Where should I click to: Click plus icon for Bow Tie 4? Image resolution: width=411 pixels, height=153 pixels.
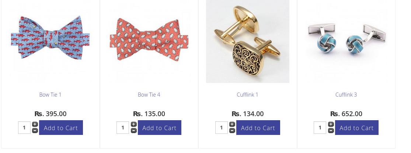pyautogui.click(x=133, y=125)
